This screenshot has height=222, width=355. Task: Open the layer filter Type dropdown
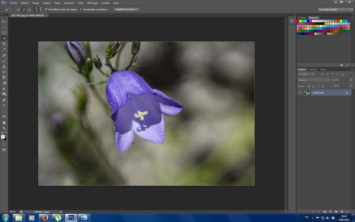click(x=306, y=74)
